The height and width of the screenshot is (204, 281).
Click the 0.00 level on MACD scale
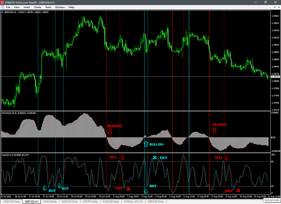tap(273, 137)
